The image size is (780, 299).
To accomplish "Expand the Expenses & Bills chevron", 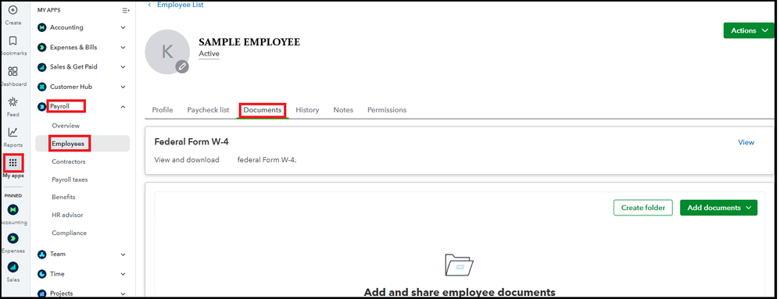I will 123,47.
